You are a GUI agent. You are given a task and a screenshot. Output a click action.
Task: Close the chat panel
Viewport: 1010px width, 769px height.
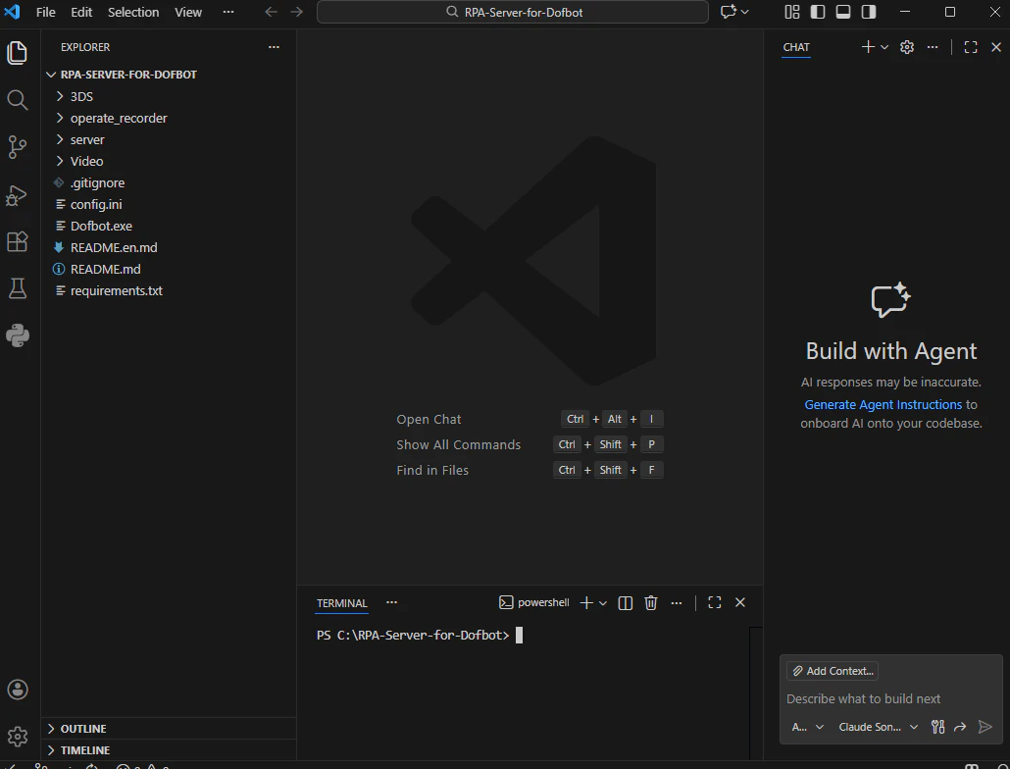pos(996,47)
